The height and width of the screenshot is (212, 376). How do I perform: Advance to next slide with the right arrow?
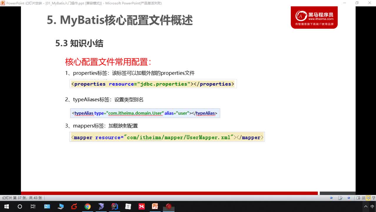349,198
